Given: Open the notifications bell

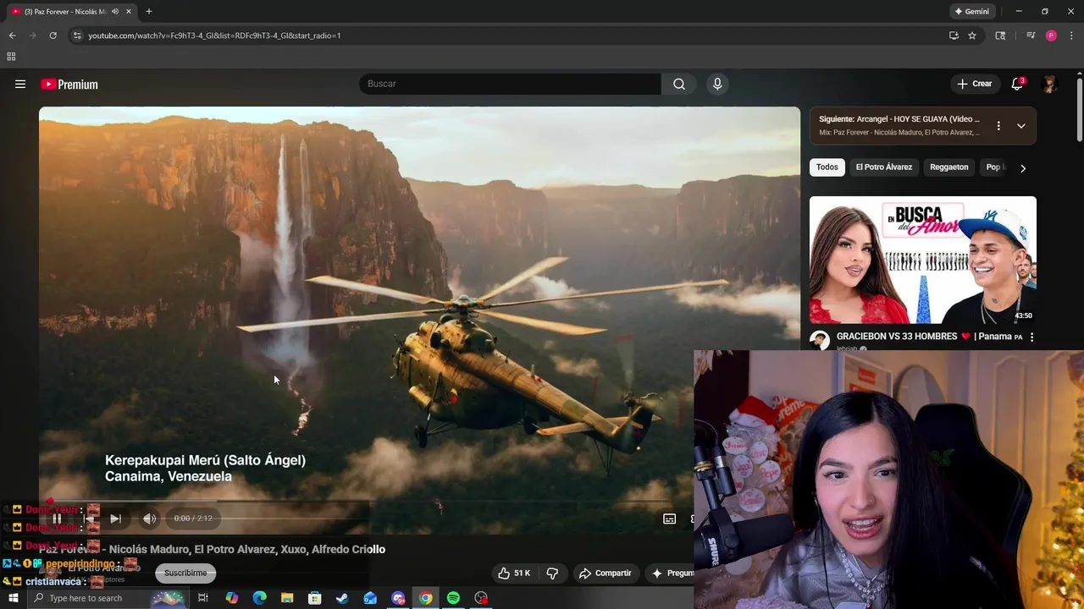Looking at the screenshot, I should point(1017,84).
